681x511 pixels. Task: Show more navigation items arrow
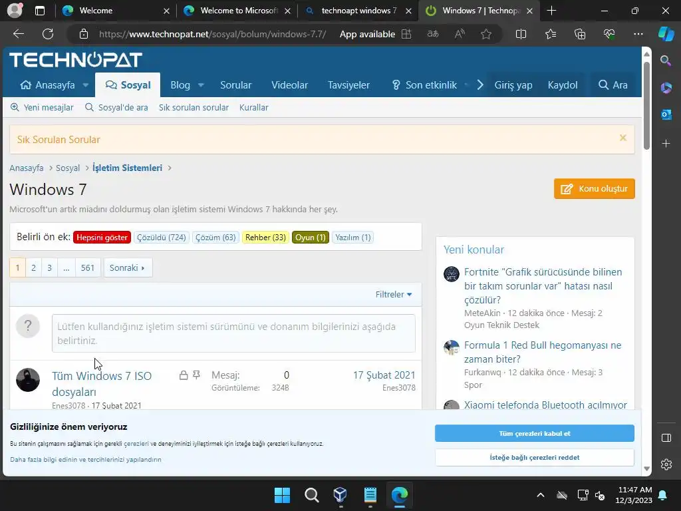(480, 85)
